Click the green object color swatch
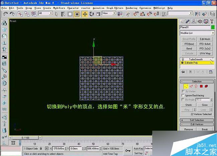Screen dimensions: 217x156 [x=213, y=27]
